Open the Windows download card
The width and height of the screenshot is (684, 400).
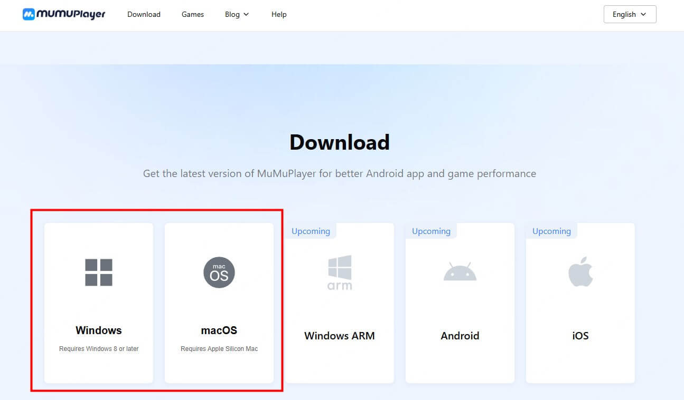pyautogui.click(x=98, y=303)
